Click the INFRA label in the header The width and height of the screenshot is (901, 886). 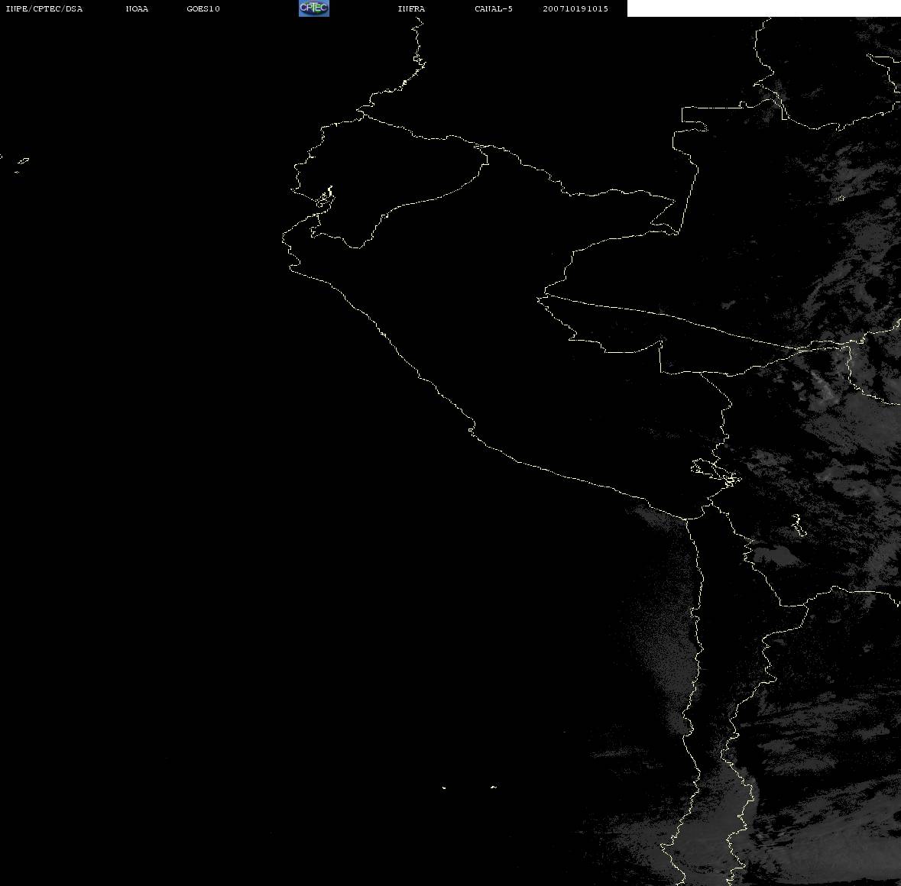pyautogui.click(x=411, y=8)
